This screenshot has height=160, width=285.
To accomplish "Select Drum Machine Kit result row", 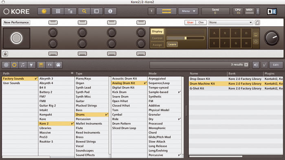I will 236,84.
